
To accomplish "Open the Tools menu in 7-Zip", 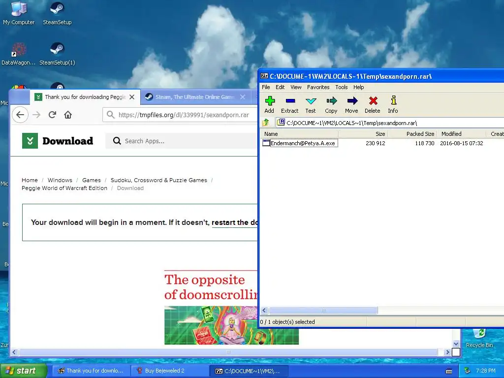I will coord(342,87).
